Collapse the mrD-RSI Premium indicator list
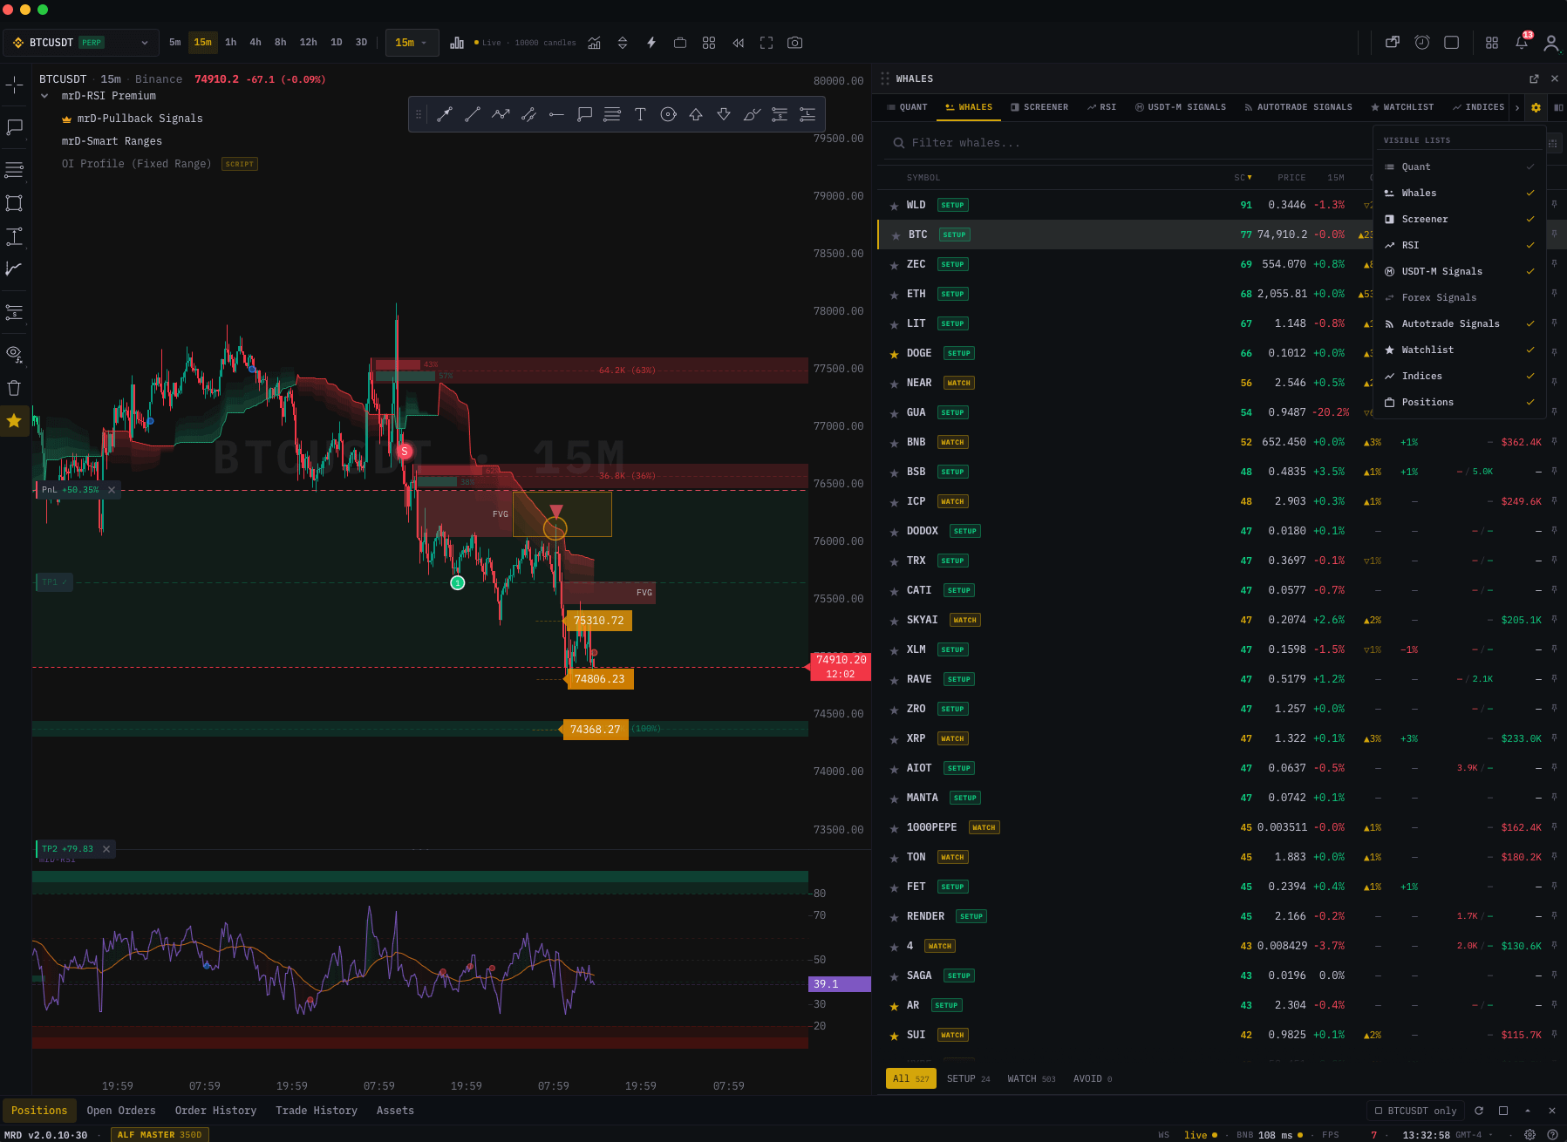 pos(44,96)
